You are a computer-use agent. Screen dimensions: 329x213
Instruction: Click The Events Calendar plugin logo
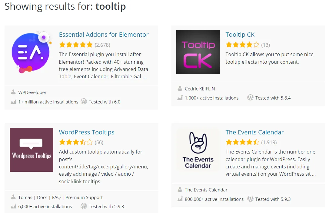tap(198, 150)
